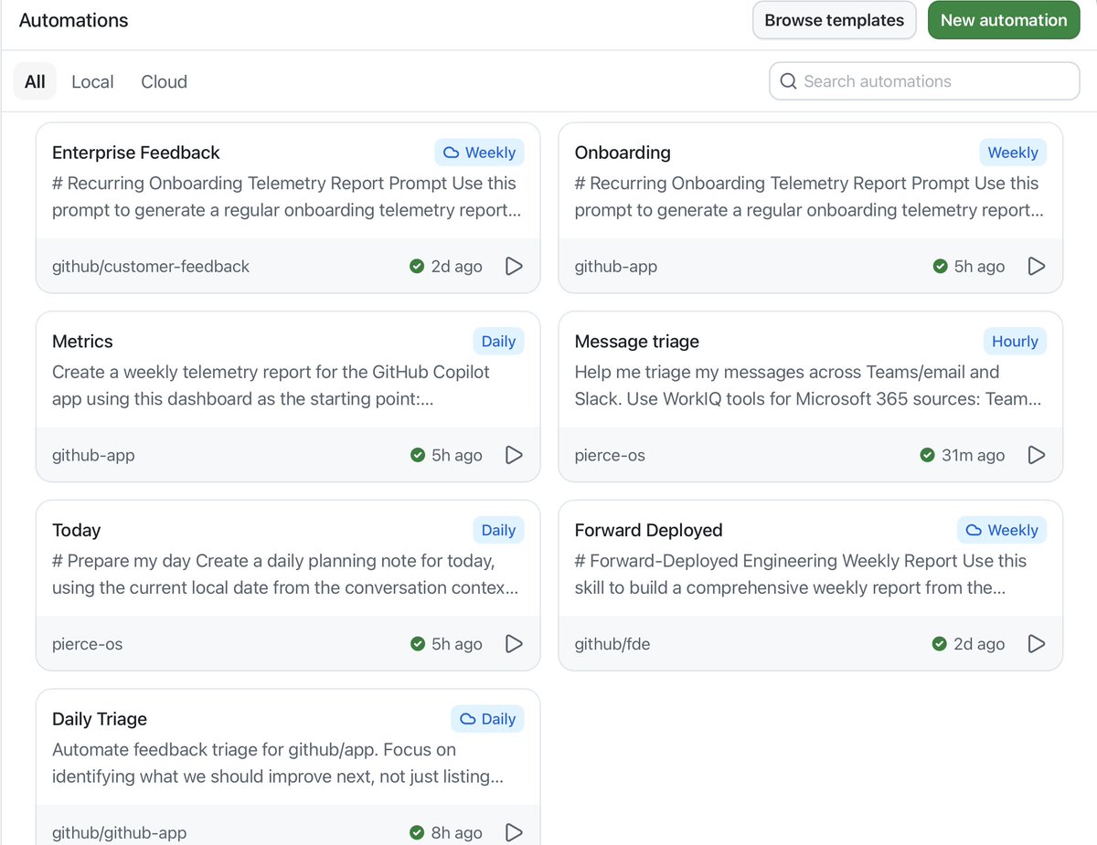1097x845 pixels.
Task: Click success check icon on Enterprise Feedback card
Action: (417, 266)
